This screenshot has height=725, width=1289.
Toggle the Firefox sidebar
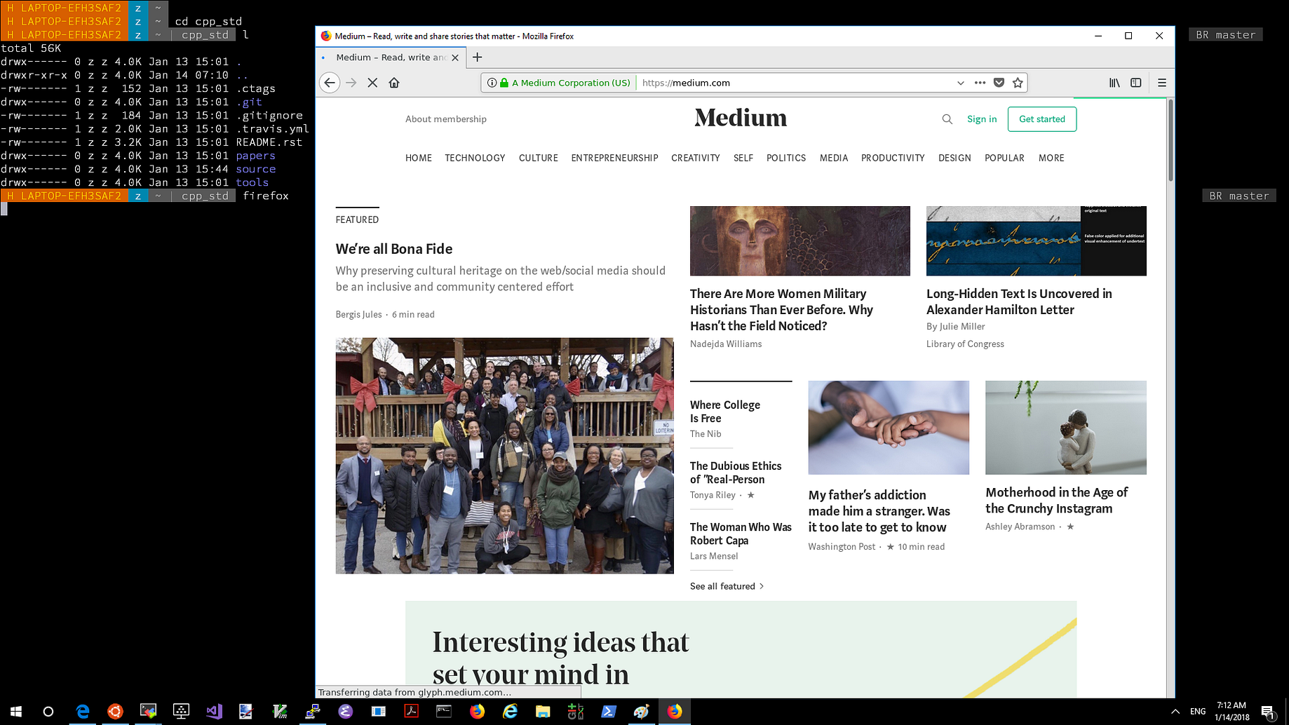(x=1136, y=83)
